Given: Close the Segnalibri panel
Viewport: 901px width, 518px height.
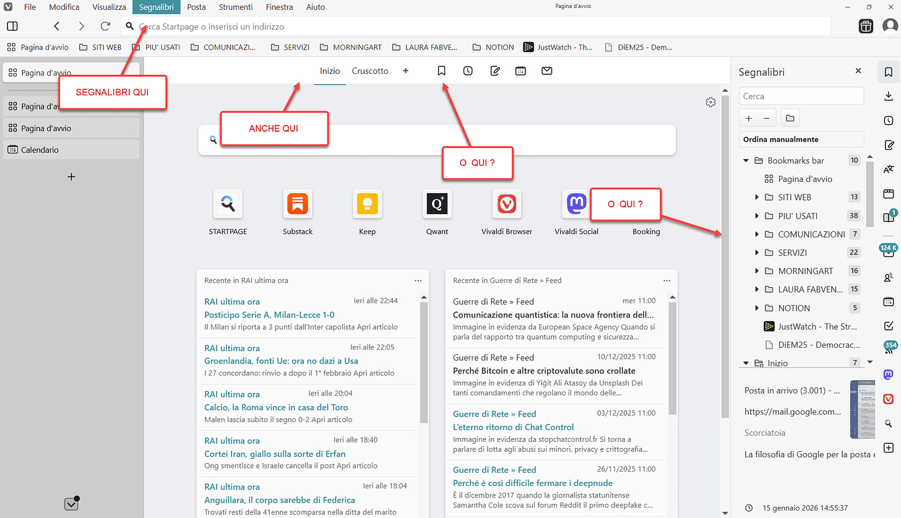Looking at the screenshot, I should tap(858, 71).
